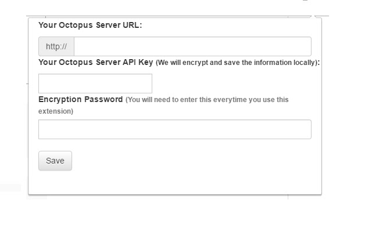Focus the Octopus Server URL text field

(192, 46)
